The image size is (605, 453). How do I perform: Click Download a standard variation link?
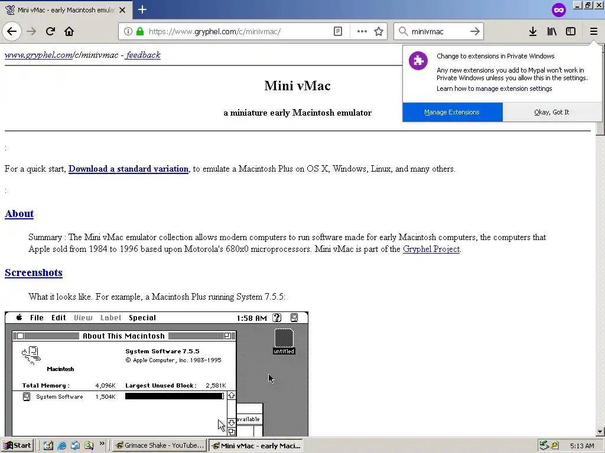coord(128,169)
